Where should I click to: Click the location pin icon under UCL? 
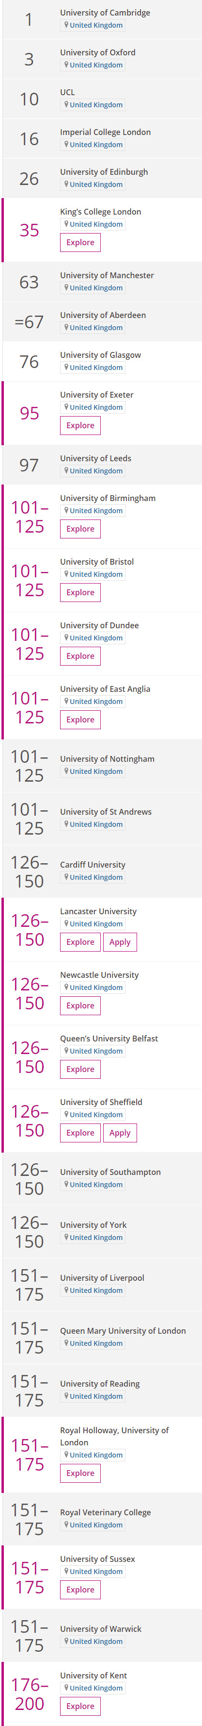[65, 104]
